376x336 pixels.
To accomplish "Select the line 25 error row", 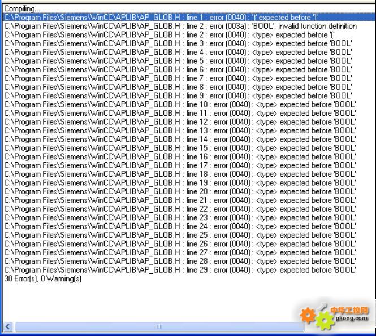I will [x=180, y=235].
